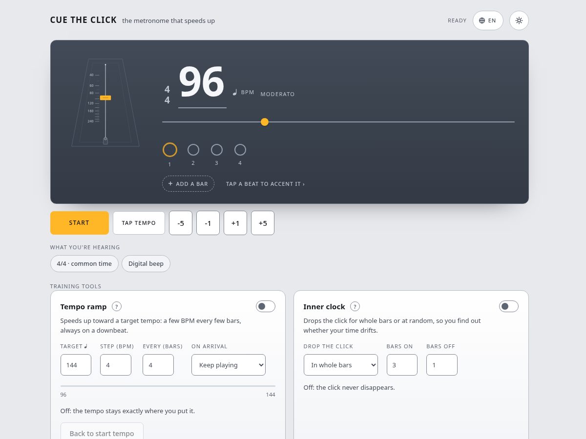Click the metronome pendulum weight
586x439 pixels.
tap(105, 98)
